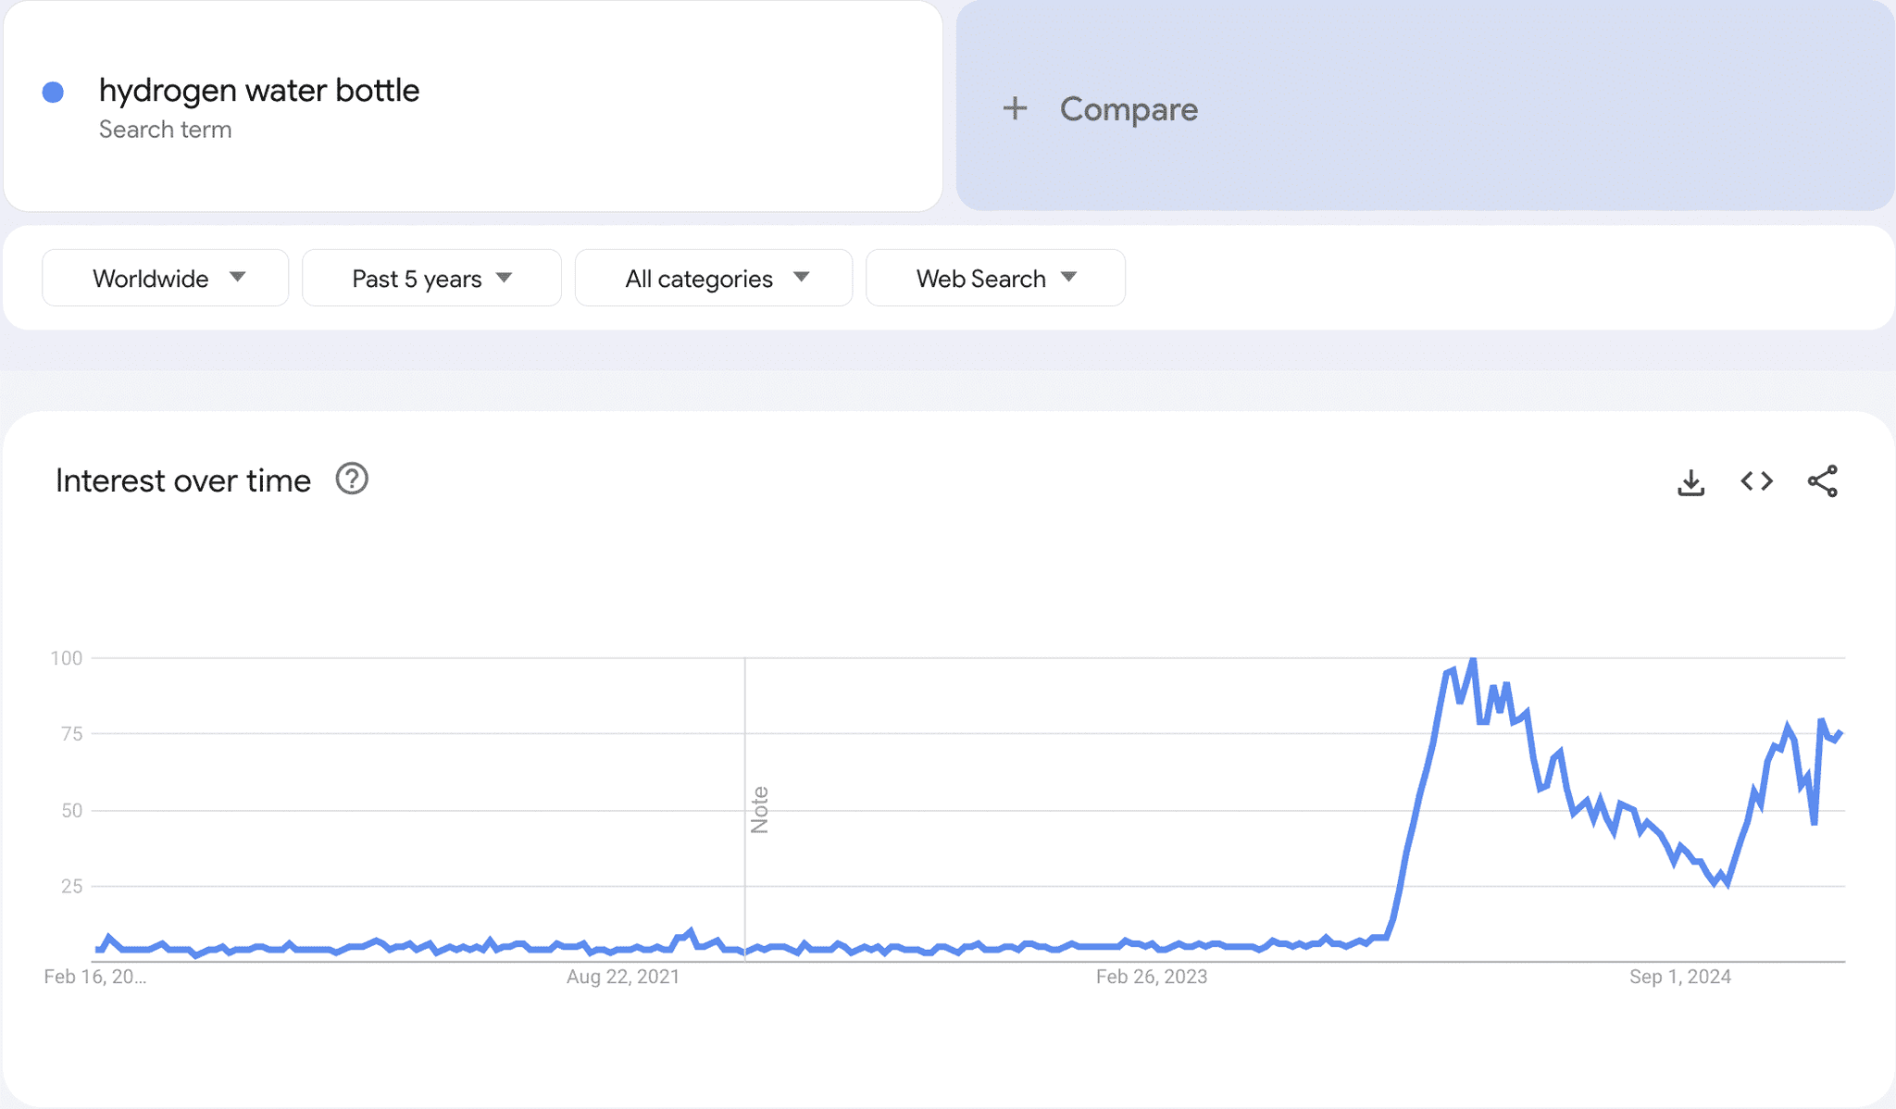The image size is (1896, 1109).
Task: Click the Note marker on the chart
Action: click(x=759, y=810)
